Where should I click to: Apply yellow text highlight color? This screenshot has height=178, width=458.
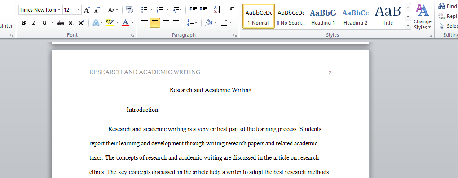[110, 23]
